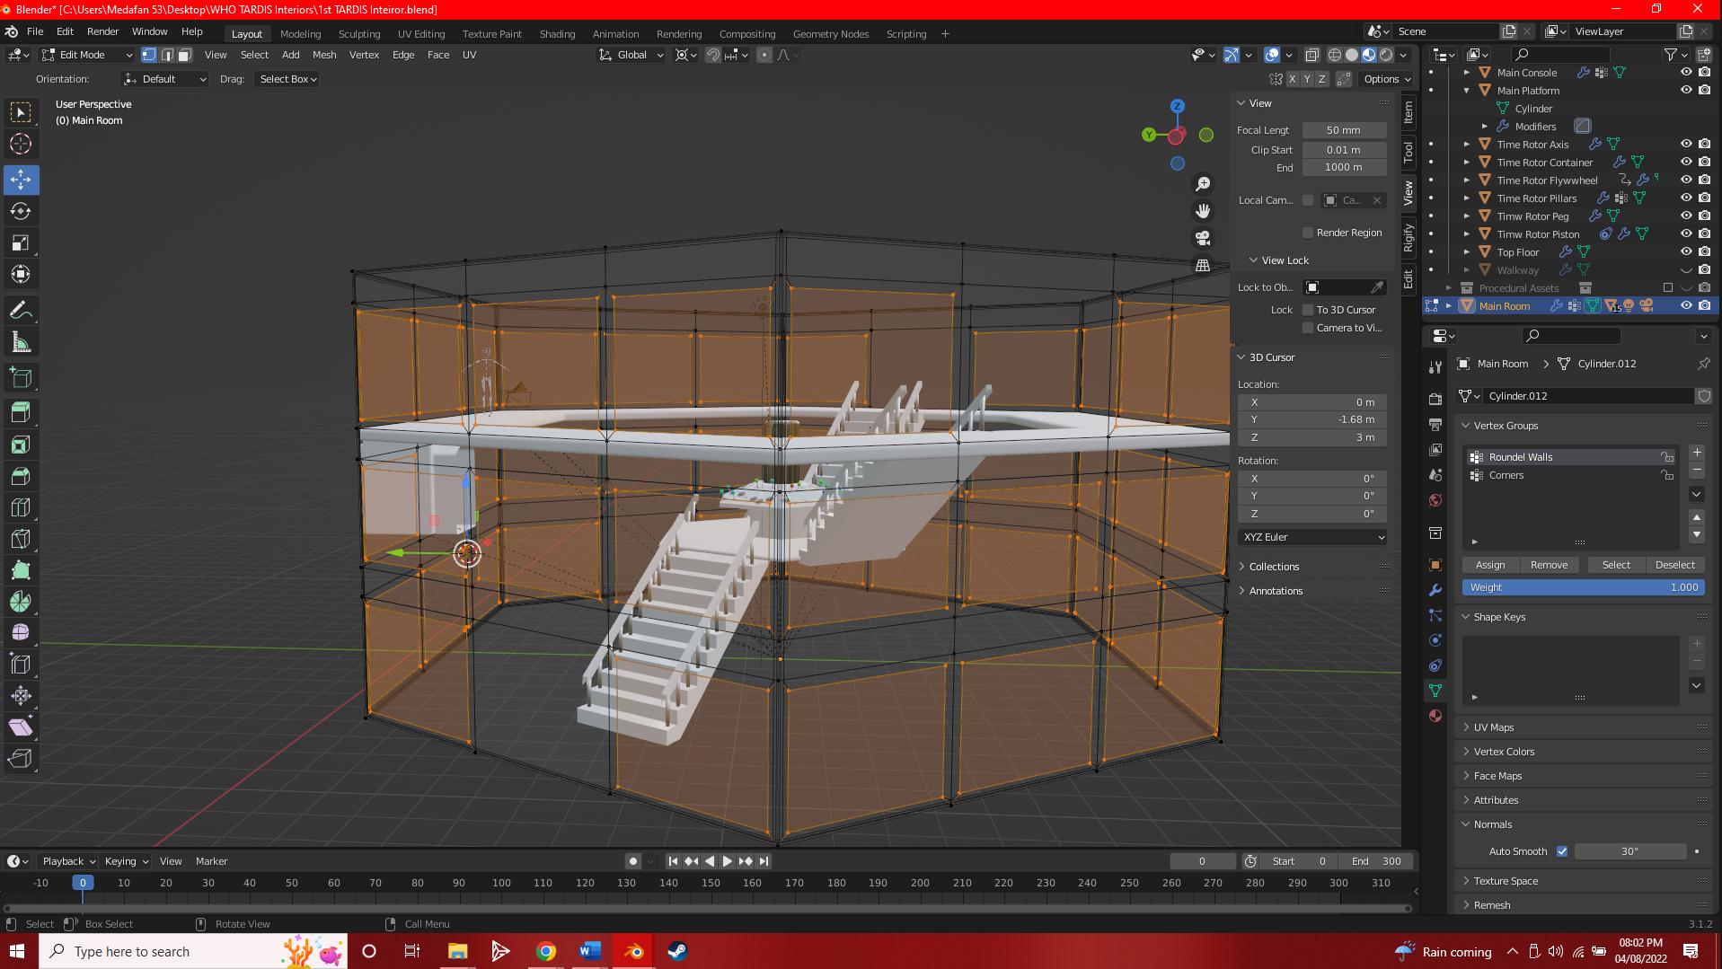Open the Render menu

click(x=102, y=31)
